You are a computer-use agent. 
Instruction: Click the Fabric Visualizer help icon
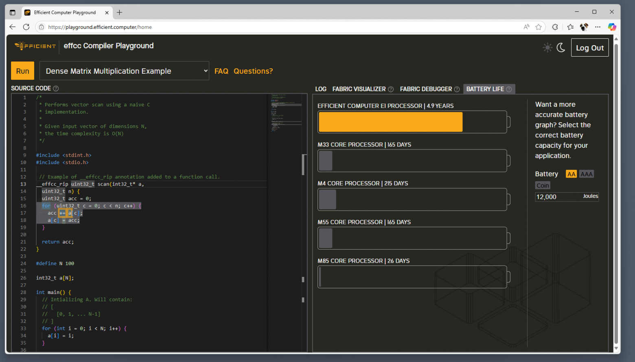click(x=391, y=89)
